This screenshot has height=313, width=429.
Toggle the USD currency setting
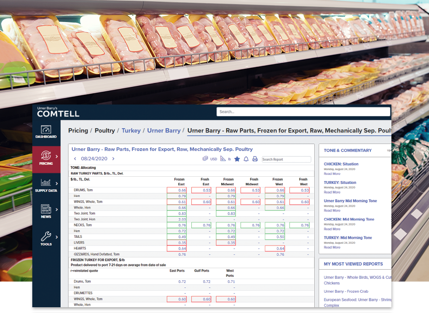pyautogui.click(x=210, y=159)
